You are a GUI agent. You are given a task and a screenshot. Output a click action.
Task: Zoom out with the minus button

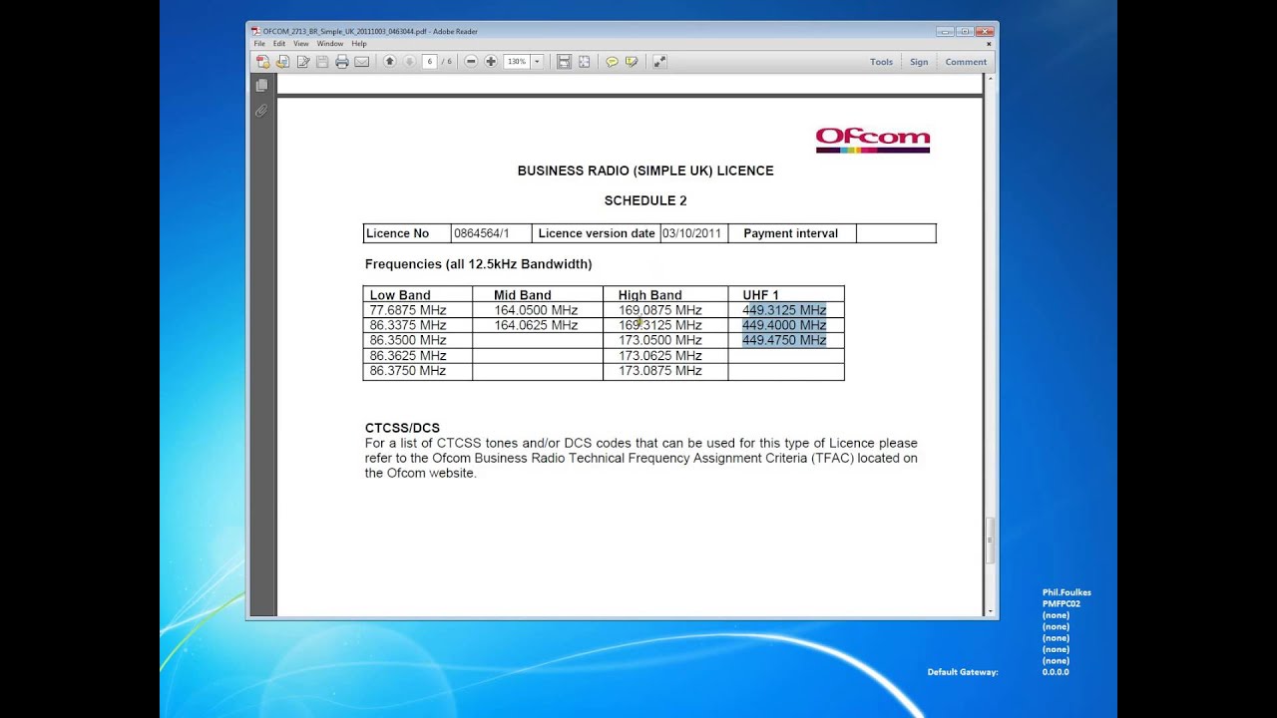click(471, 62)
